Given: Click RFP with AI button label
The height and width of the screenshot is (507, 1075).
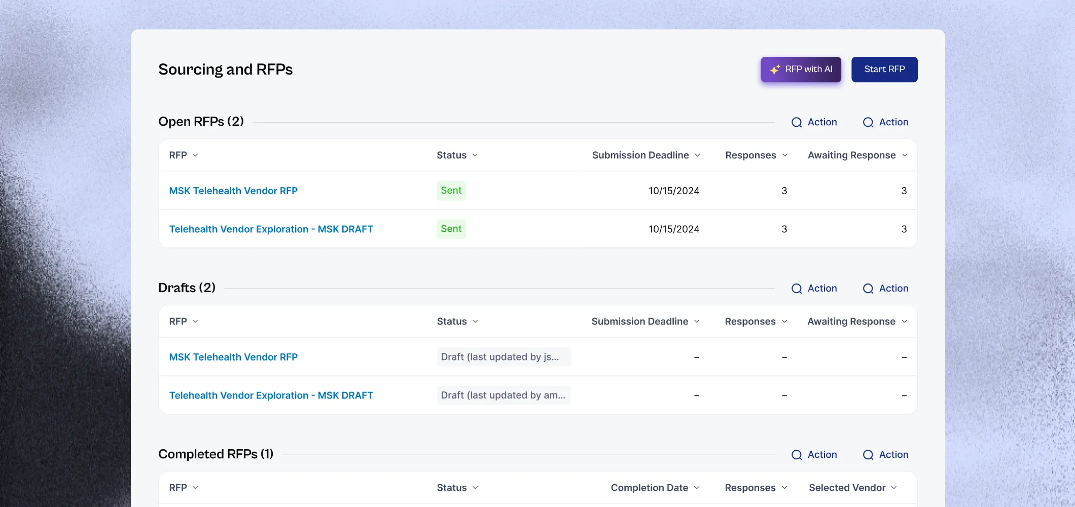Looking at the screenshot, I should coord(809,69).
